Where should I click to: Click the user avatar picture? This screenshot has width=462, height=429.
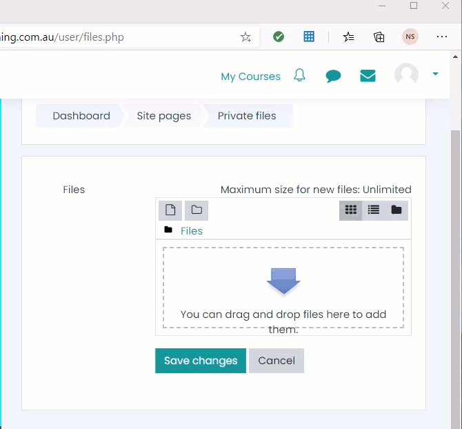[406, 74]
